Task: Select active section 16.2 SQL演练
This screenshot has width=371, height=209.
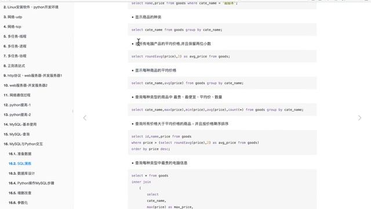Action: [x=20, y=164]
